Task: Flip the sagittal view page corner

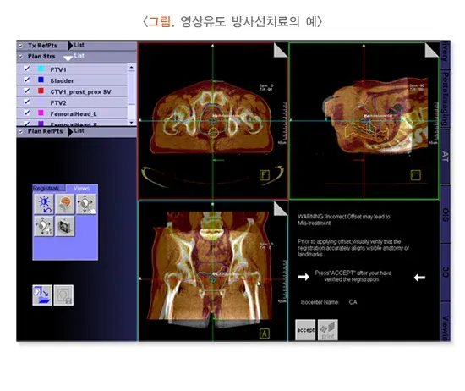Action: click(x=431, y=50)
